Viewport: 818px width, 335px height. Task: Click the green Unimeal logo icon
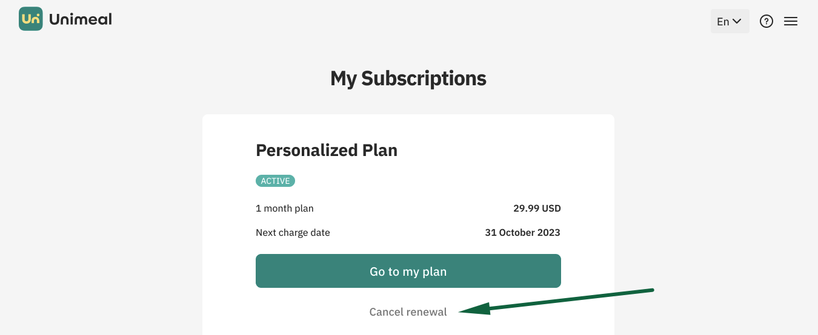pyautogui.click(x=31, y=19)
